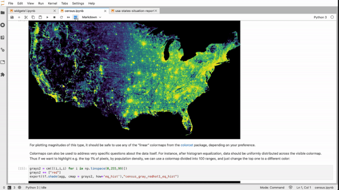Click the paragraph starting 'Colormaps can also'
339x190 pixels.
175,156
